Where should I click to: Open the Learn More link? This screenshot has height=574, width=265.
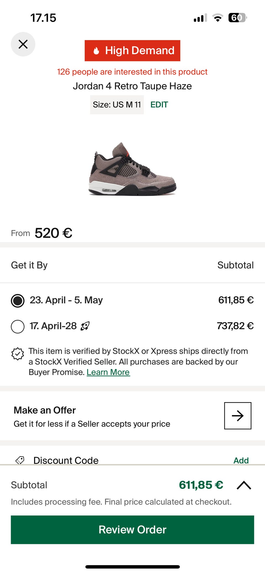tap(108, 372)
